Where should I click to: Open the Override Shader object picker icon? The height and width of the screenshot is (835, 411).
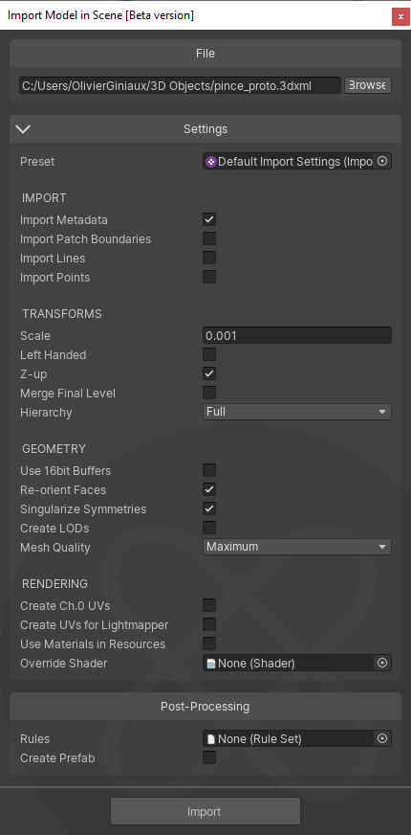pyautogui.click(x=381, y=663)
